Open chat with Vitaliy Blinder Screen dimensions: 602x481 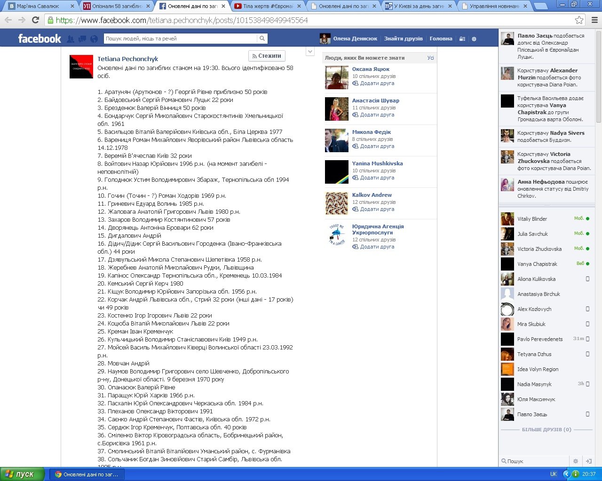click(532, 219)
